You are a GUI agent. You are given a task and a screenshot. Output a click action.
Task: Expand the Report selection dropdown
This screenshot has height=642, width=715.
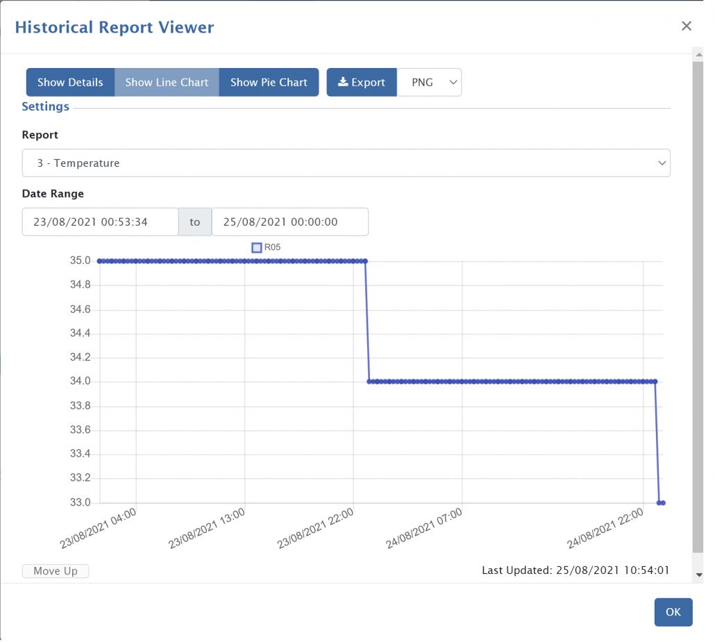coord(346,163)
